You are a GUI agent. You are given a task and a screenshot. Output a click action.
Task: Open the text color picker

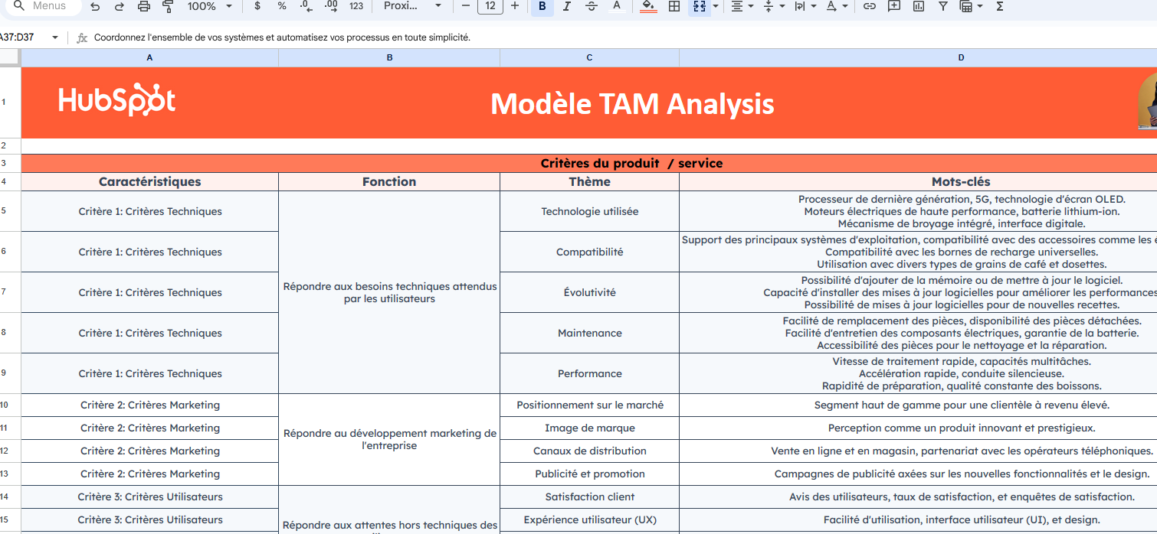click(x=616, y=6)
